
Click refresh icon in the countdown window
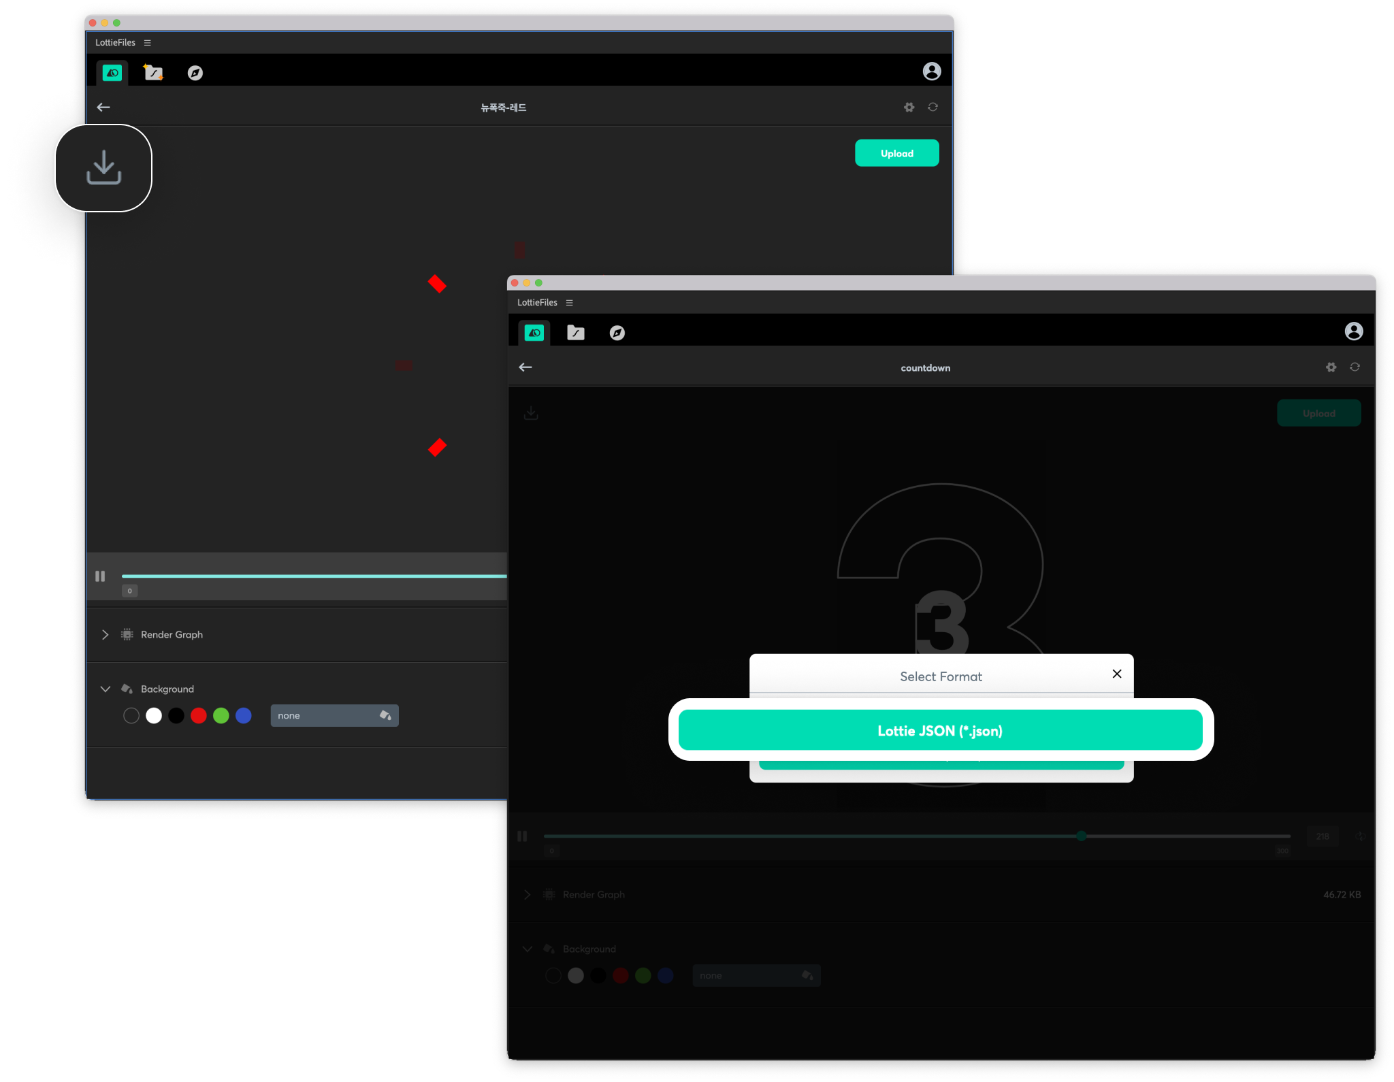1355,367
